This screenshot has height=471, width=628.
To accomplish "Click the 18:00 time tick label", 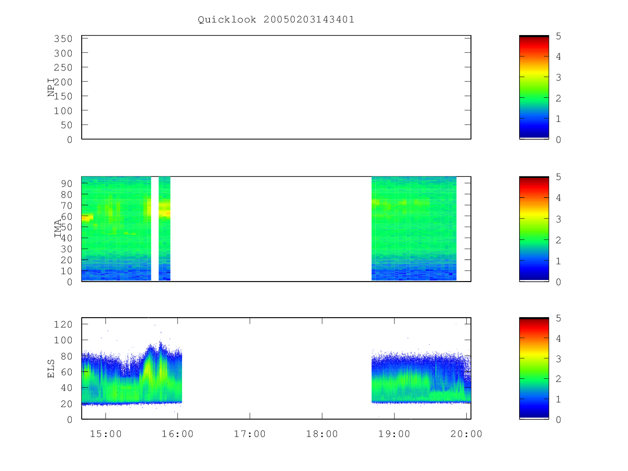I will pos(322,434).
